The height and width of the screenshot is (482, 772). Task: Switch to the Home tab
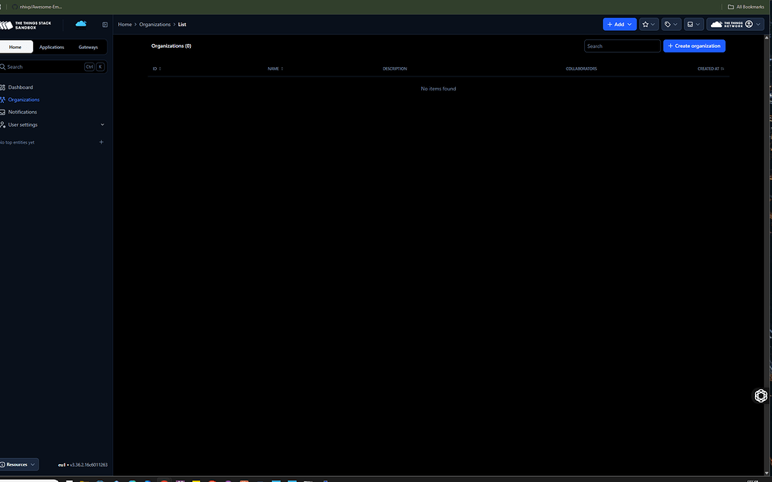[x=15, y=47]
